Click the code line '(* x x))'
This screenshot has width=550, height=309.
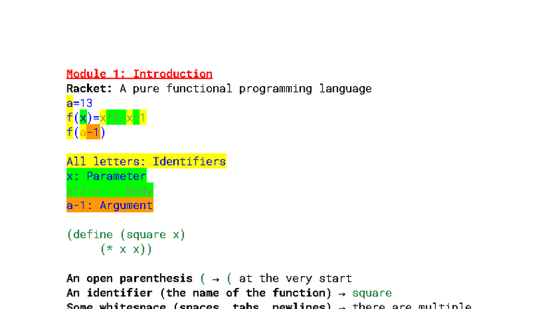point(126,249)
